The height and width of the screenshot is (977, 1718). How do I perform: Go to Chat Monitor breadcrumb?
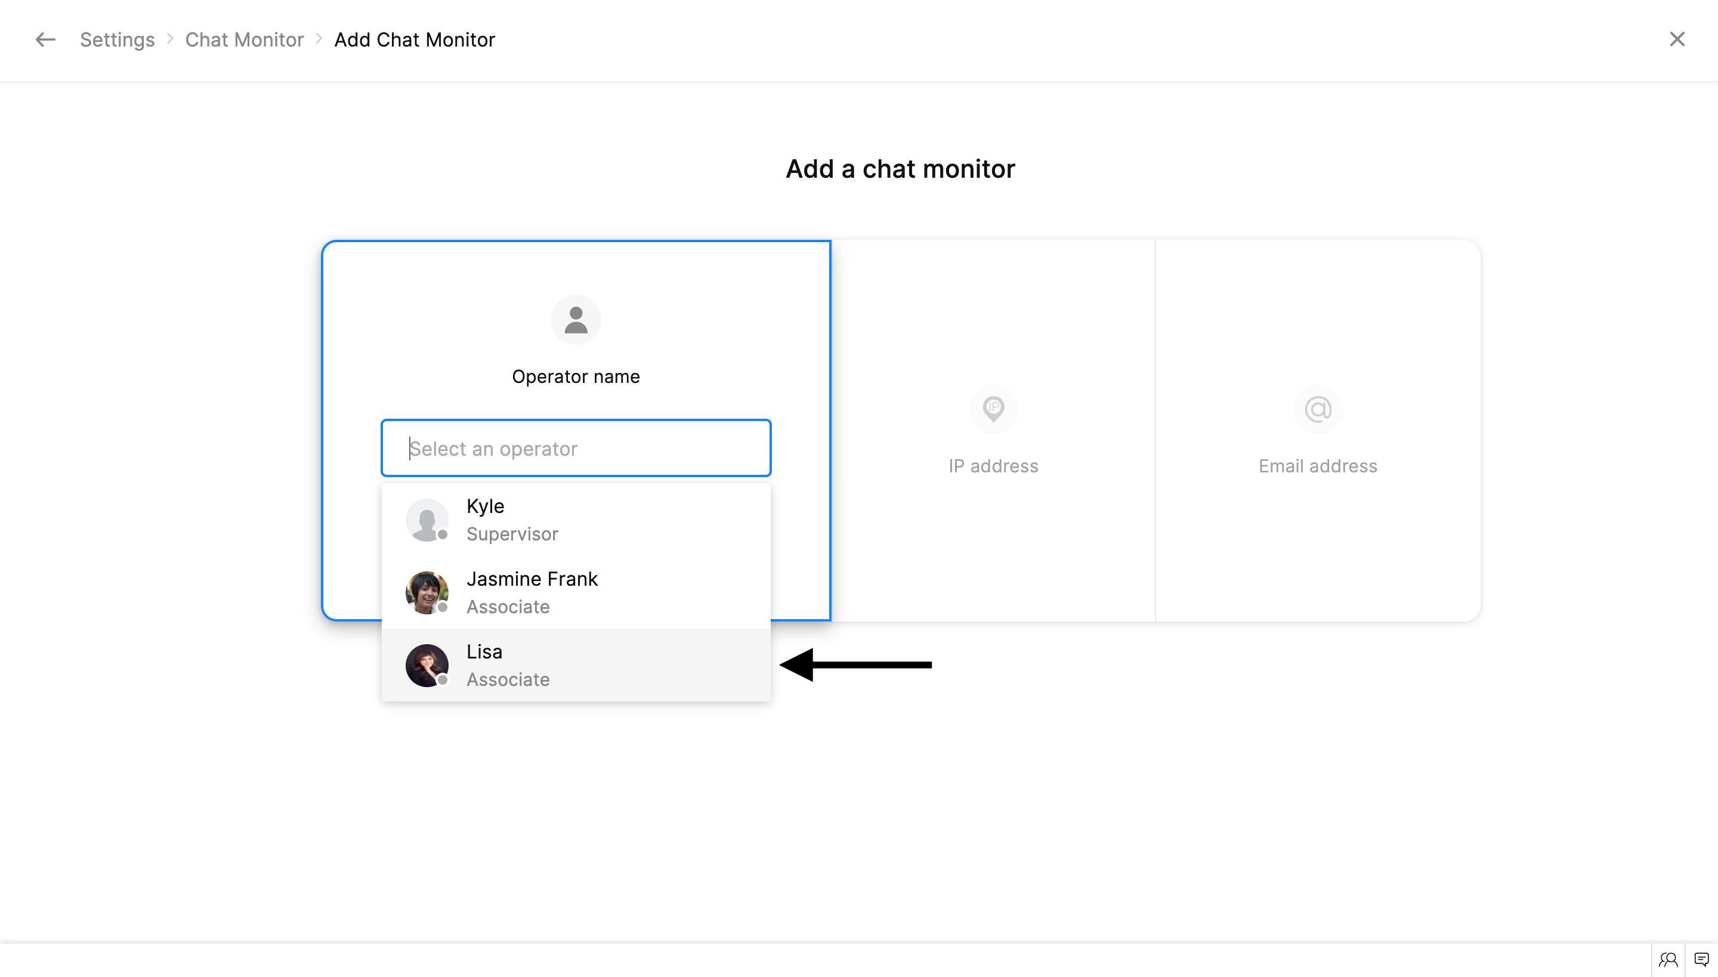(245, 39)
